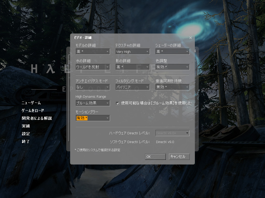Expand the 水の詳細 dropdown

click(x=93, y=67)
